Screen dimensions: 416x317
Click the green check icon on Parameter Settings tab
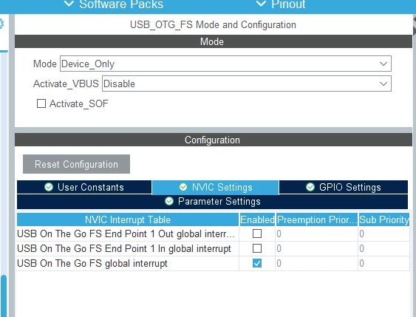(169, 201)
